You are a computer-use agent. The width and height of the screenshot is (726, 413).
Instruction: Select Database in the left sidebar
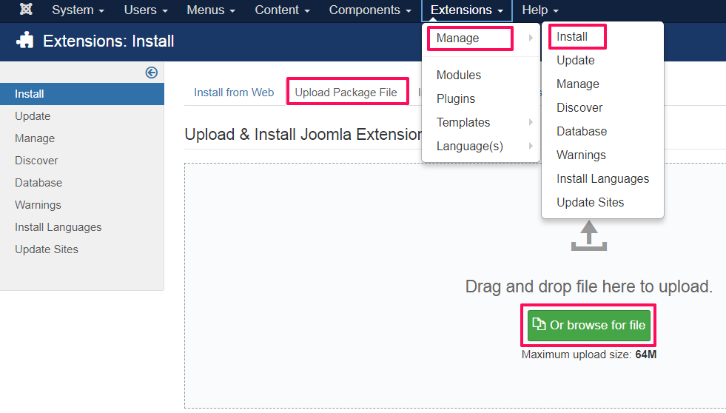point(82,183)
